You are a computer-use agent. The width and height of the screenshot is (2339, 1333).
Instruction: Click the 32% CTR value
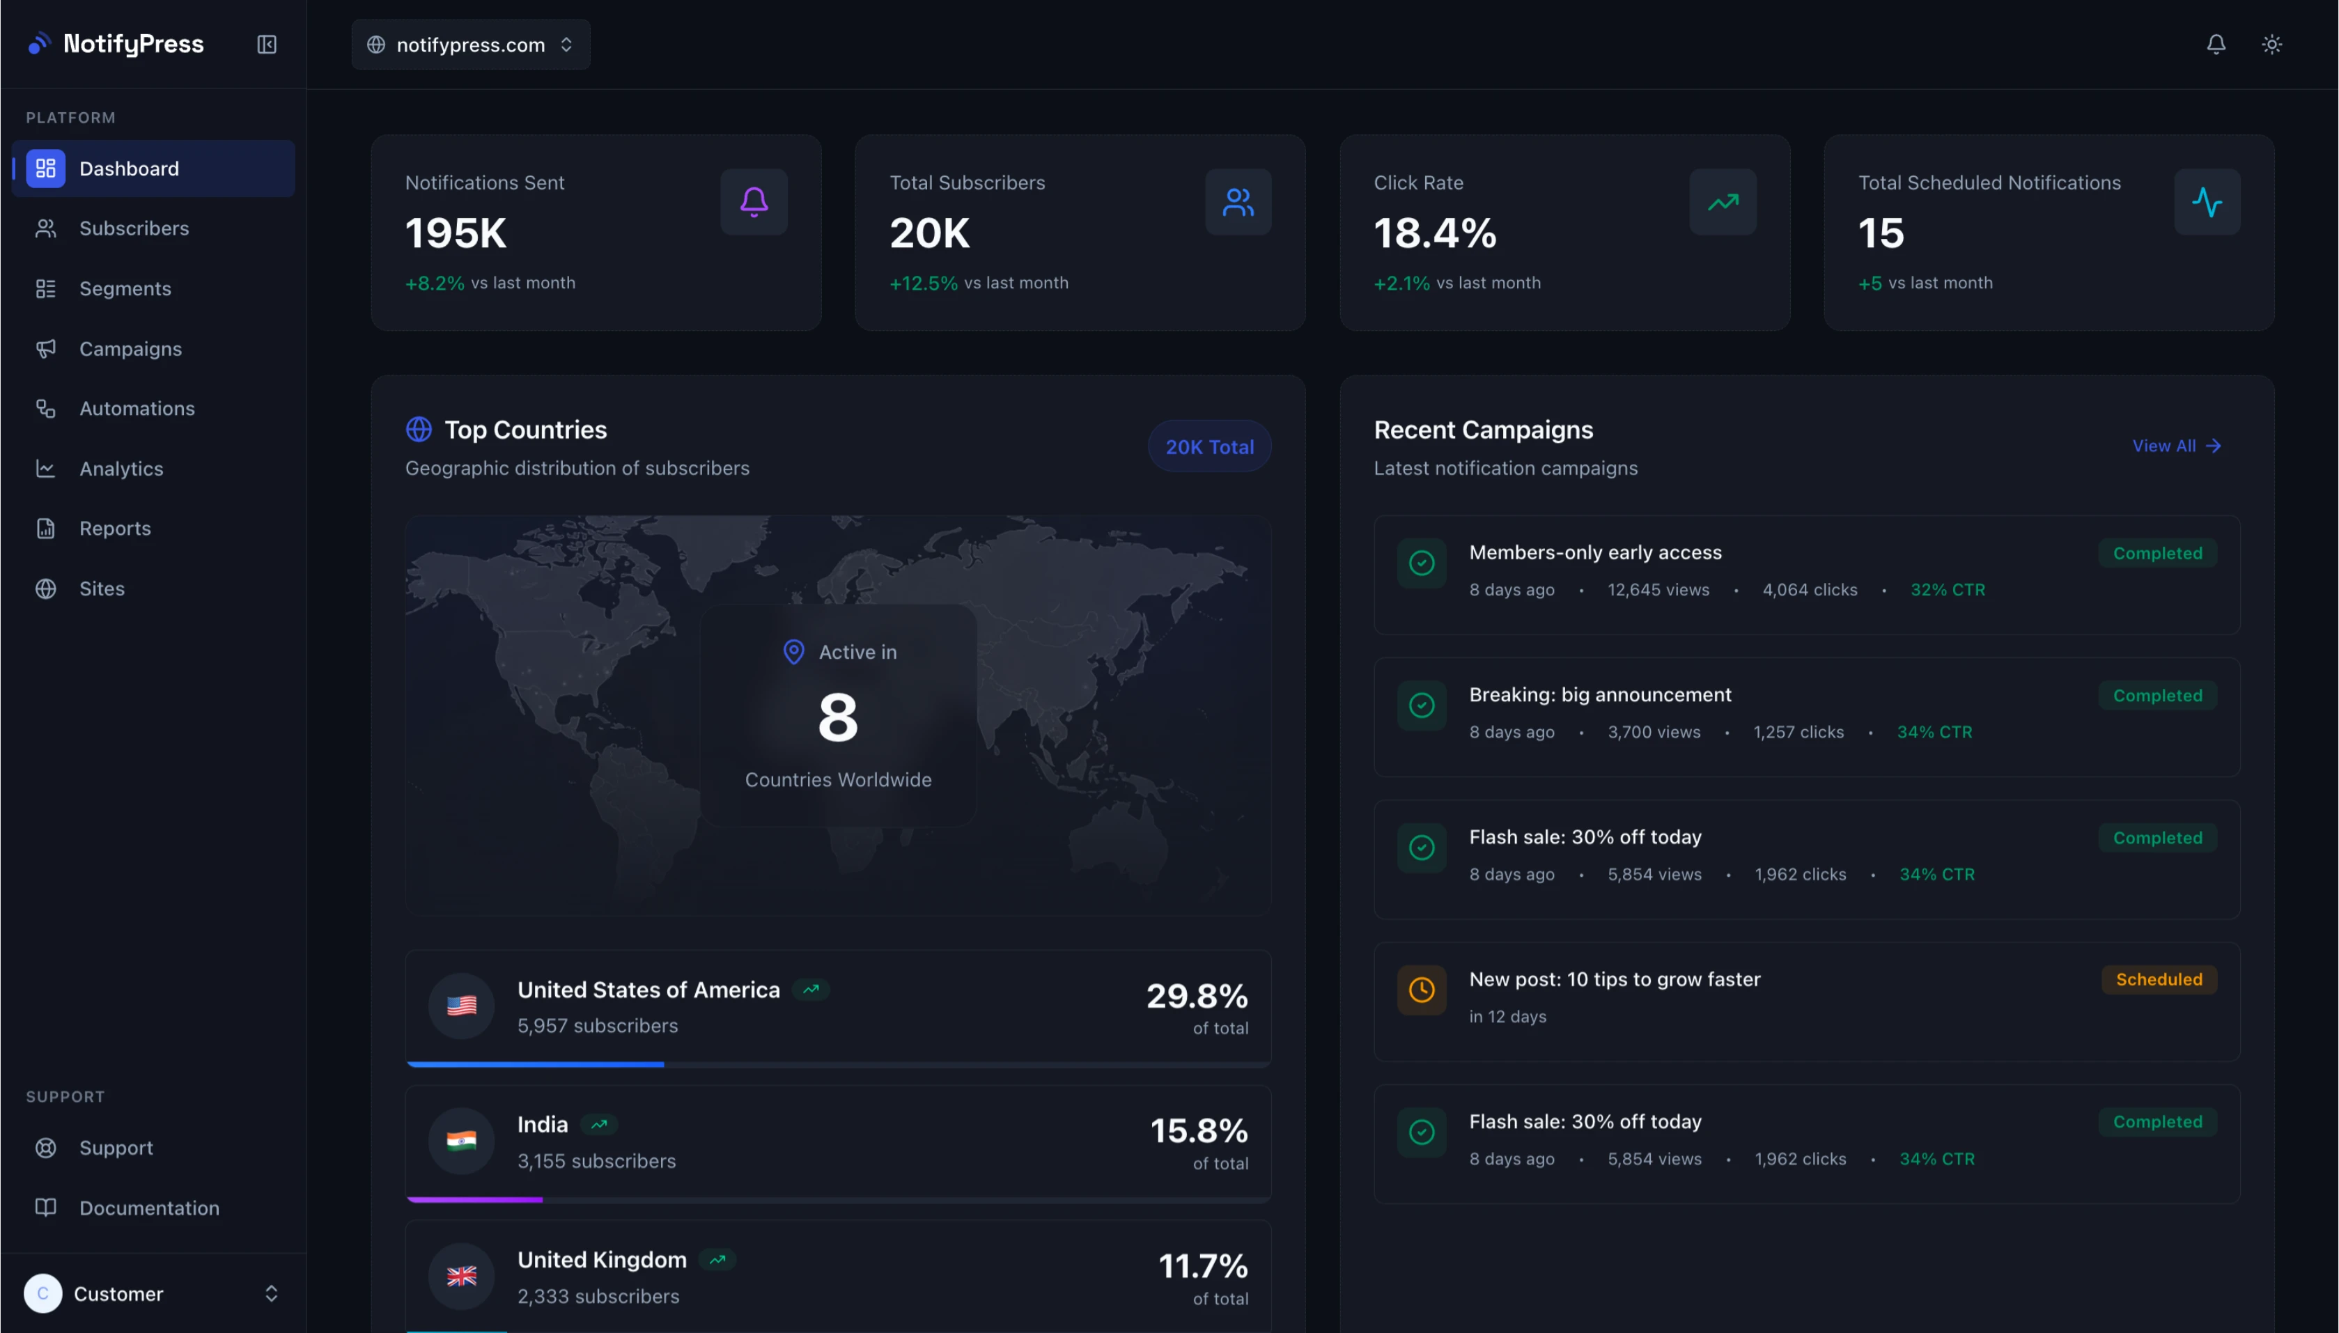pyautogui.click(x=1947, y=590)
